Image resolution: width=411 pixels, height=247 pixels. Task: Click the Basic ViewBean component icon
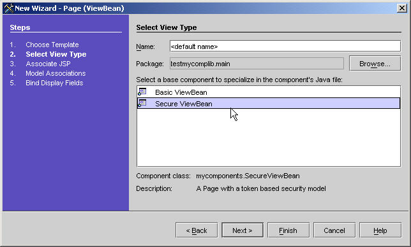click(142, 92)
